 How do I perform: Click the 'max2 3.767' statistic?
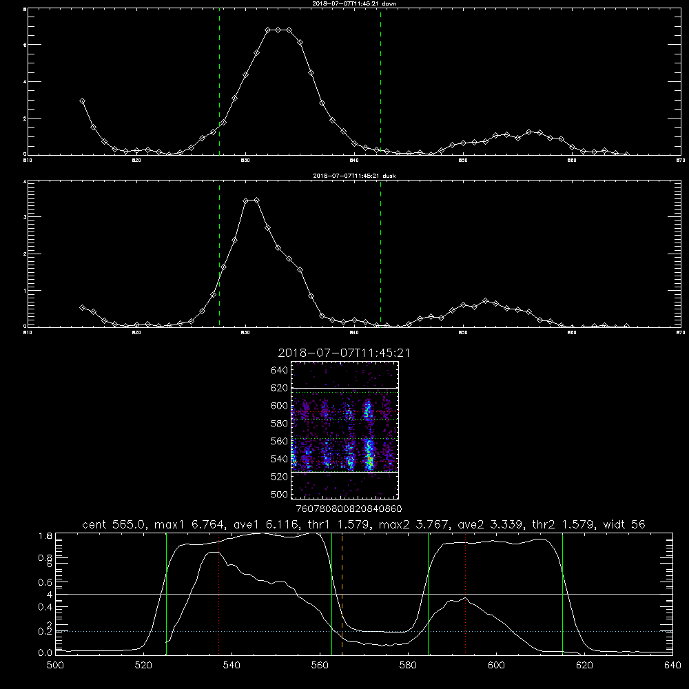pyautogui.click(x=413, y=524)
